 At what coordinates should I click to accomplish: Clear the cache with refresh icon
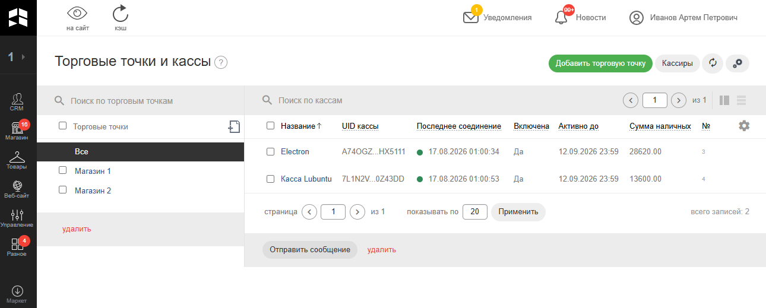[120, 13]
